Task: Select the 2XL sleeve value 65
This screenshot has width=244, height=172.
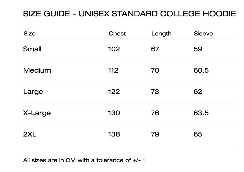Action: (198, 134)
